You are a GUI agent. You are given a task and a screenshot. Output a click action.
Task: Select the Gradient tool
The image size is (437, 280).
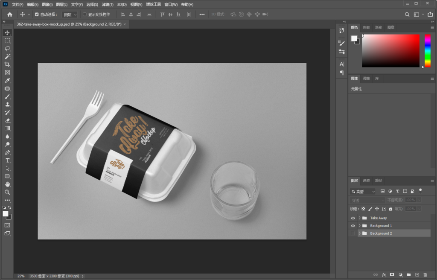coord(7,128)
